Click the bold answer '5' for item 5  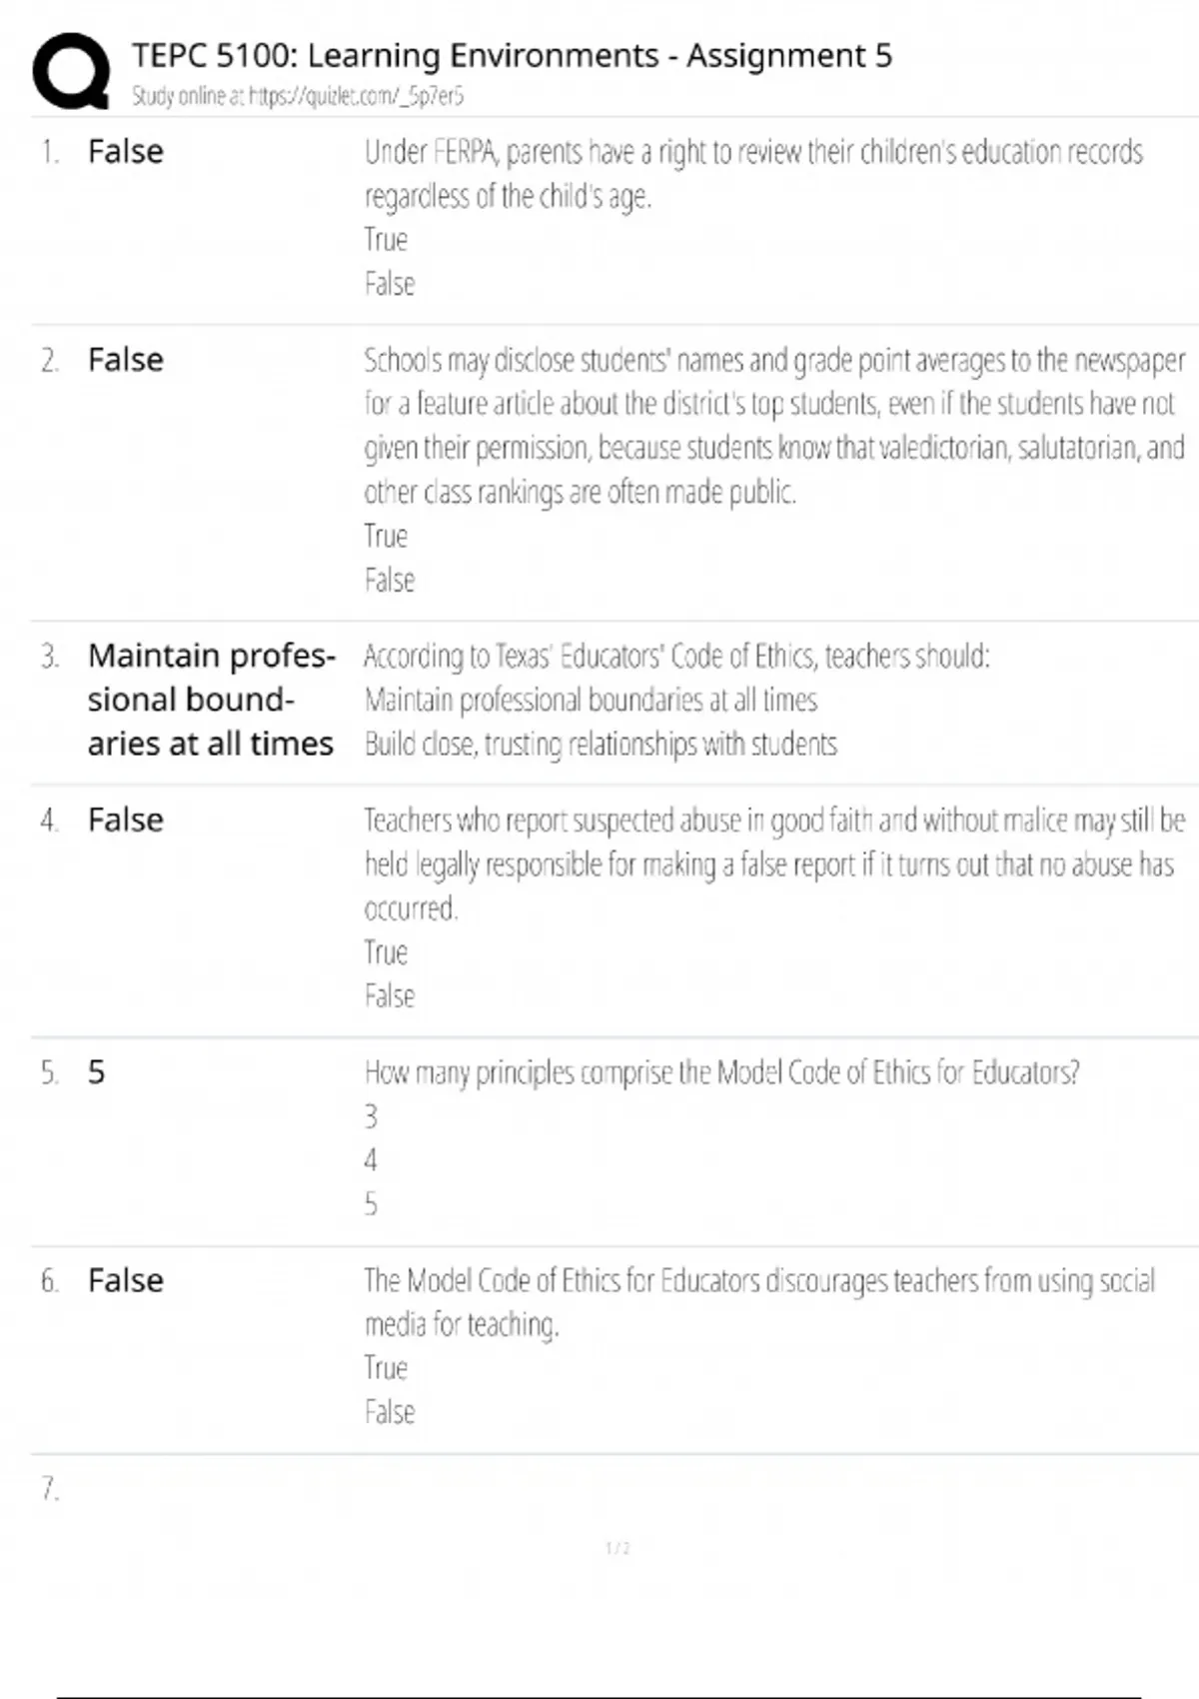(96, 1071)
